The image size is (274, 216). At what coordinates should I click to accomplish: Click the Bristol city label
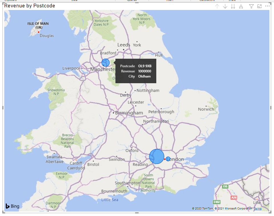click(x=93, y=164)
